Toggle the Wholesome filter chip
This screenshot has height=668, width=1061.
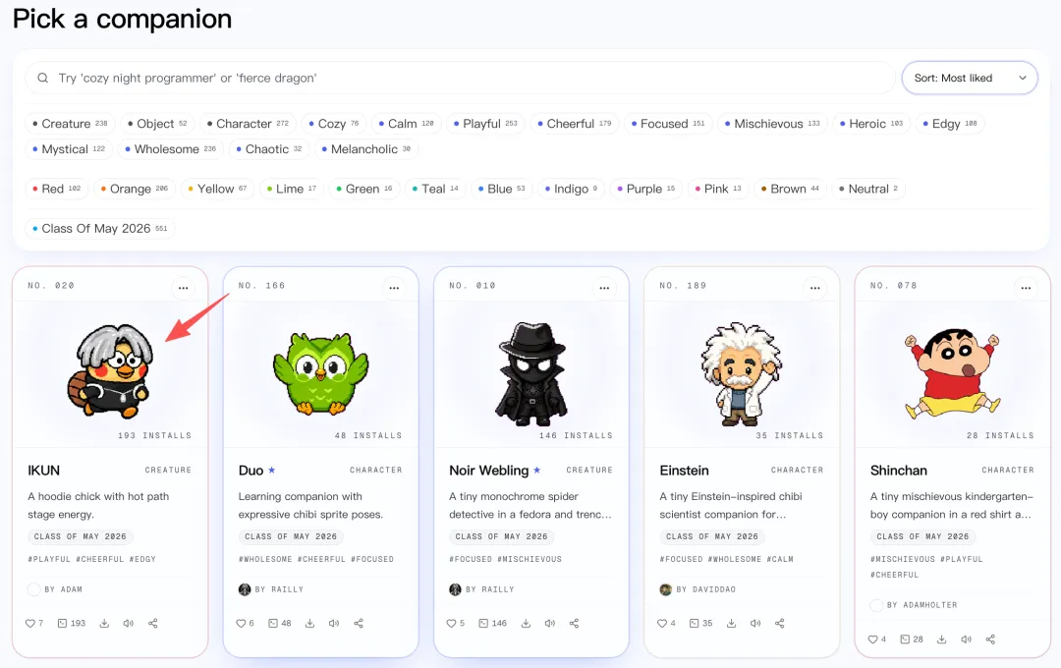click(171, 149)
